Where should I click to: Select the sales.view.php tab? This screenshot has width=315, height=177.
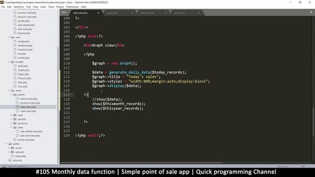click(x=80, y=13)
